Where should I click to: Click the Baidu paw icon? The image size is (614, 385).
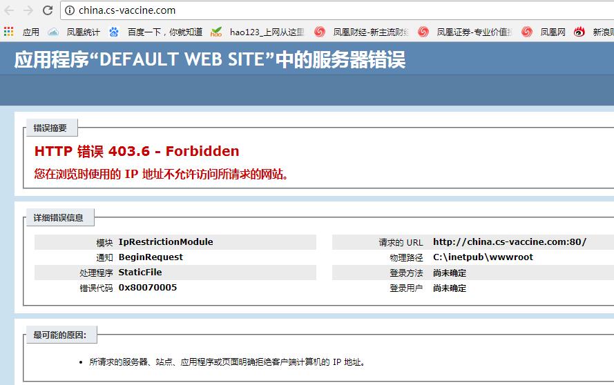tap(114, 32)
